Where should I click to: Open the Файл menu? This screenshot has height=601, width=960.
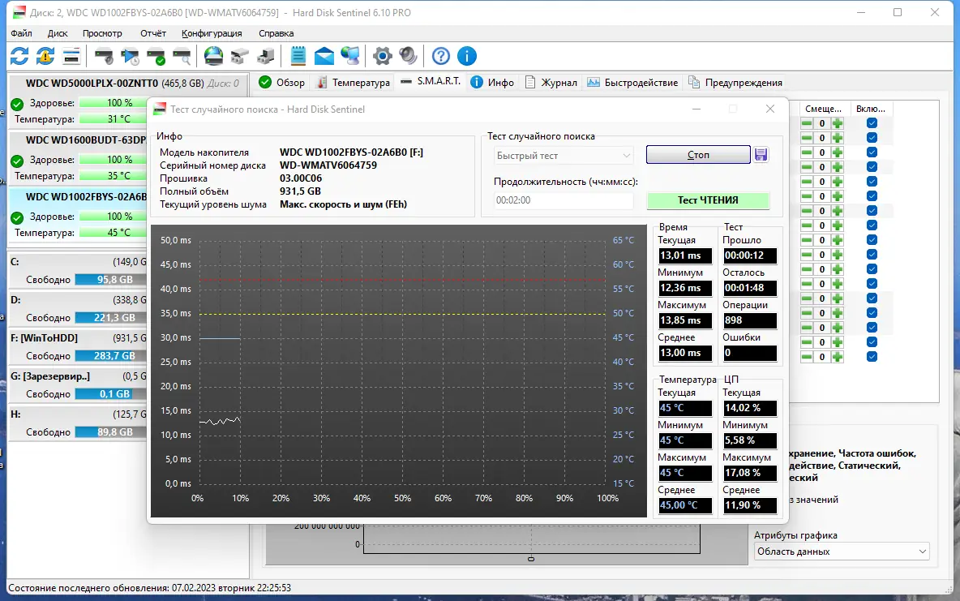click(x=21, y=33)
